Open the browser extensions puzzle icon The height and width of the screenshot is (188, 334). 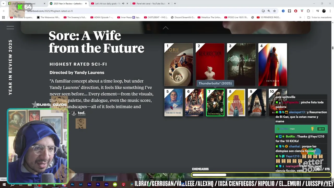[x=308, y=11]
